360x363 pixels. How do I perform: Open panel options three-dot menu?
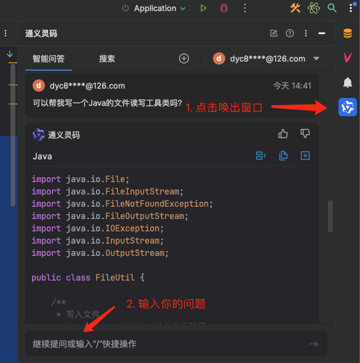tap(306, 33)
